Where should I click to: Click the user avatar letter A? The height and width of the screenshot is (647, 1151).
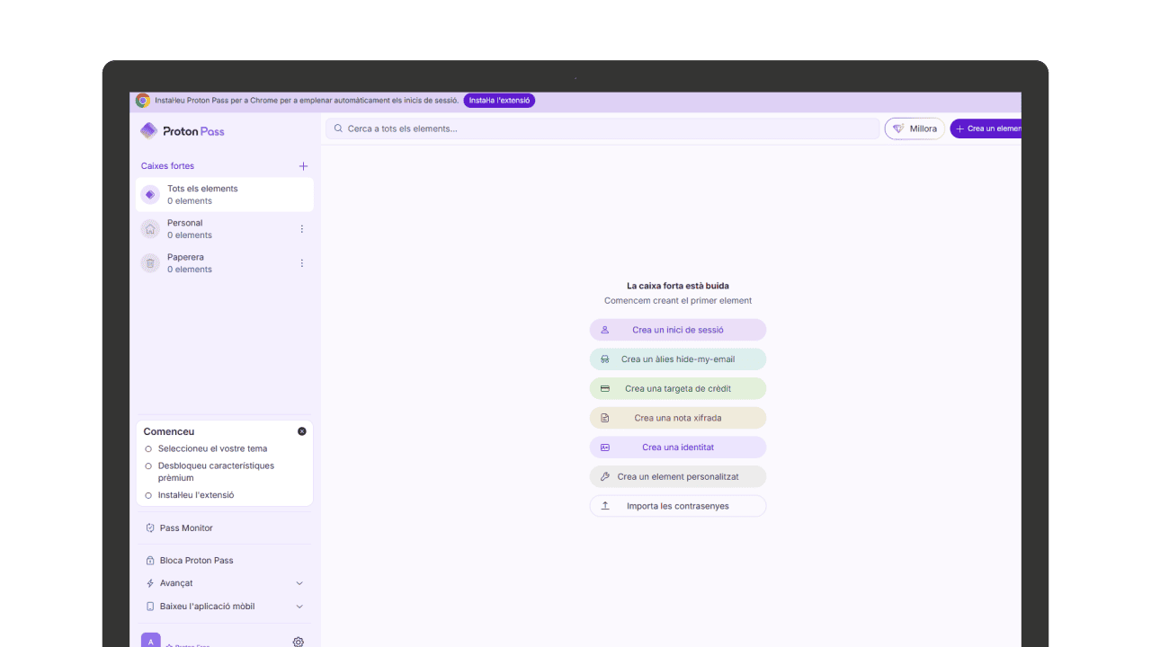coord(151,641)
